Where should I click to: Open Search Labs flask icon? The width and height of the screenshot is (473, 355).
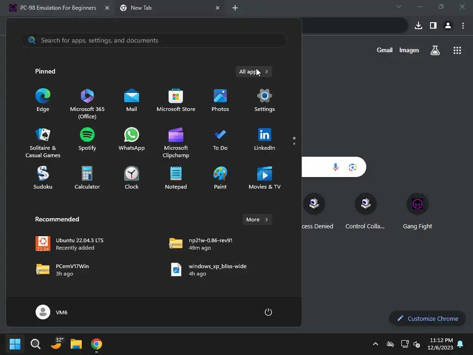[435, 50]
